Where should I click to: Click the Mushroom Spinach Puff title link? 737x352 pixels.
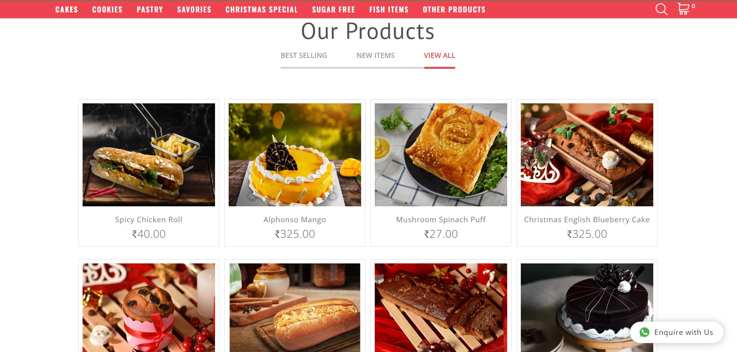(441, 220)
